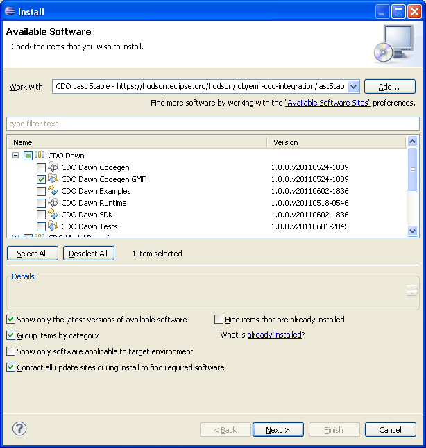
Task: Check the CDO Dawn Runtime checkbox
Action: [41, 203]
